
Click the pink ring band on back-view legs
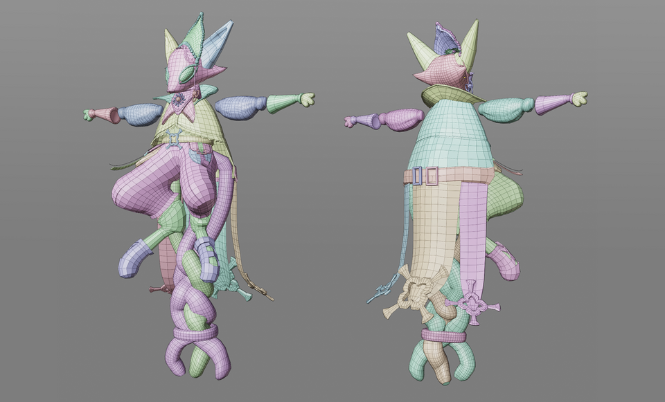pyautogui.click(x=443, y=337)
